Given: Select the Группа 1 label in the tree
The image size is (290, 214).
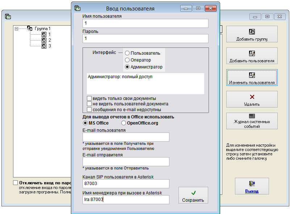Looking at the screenshot, I should tap(42, 29).
